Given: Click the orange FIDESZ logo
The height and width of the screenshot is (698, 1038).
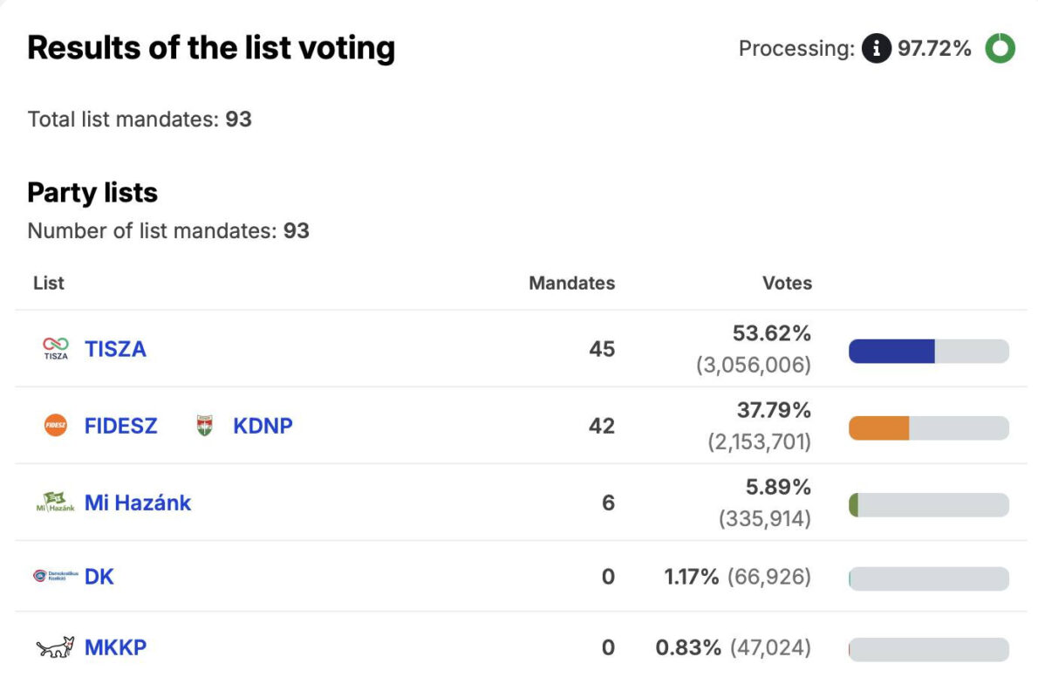Looking at the screenshot, I should pyautogui.click(x=55, y=426).
